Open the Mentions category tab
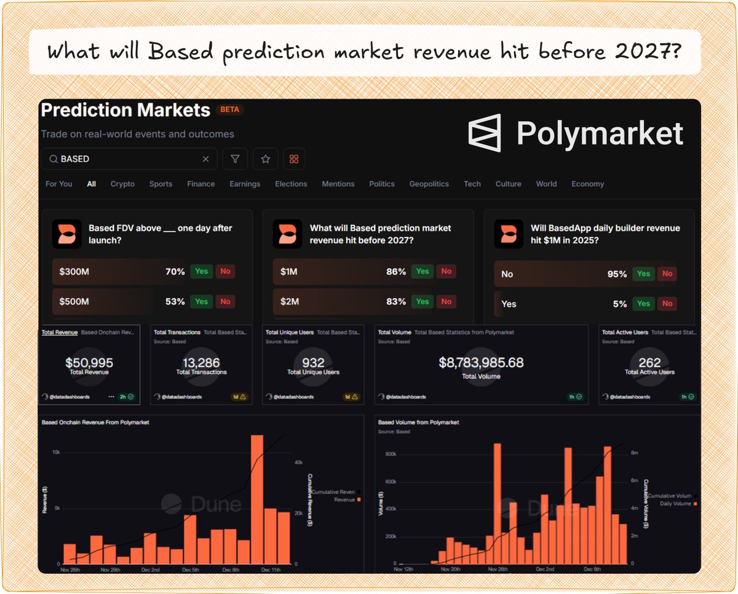The width and height of the screenshot is (738, 594). [x=338, y=184]
